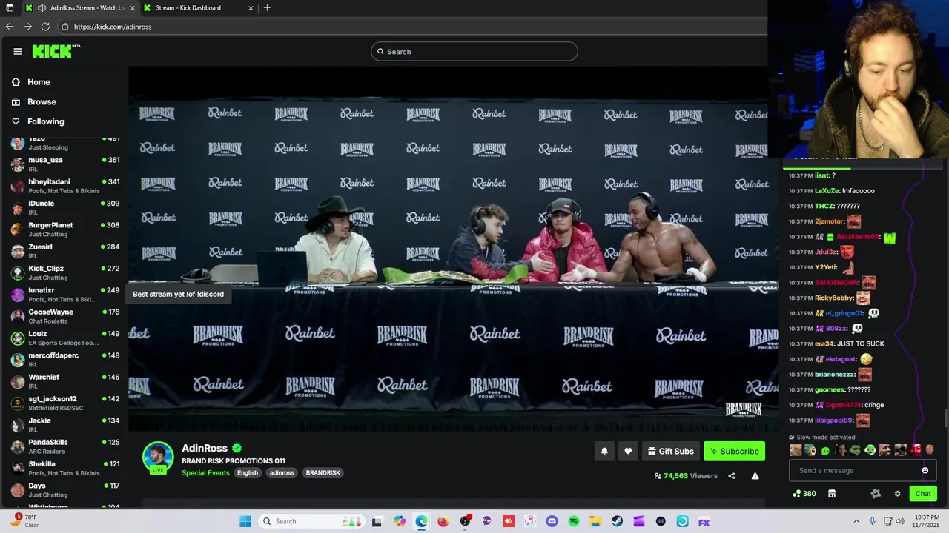This screenshot has height=533, width=949.
Task: Click Gift Subs button
Action: pyautogui.click(x=670, y=451)
